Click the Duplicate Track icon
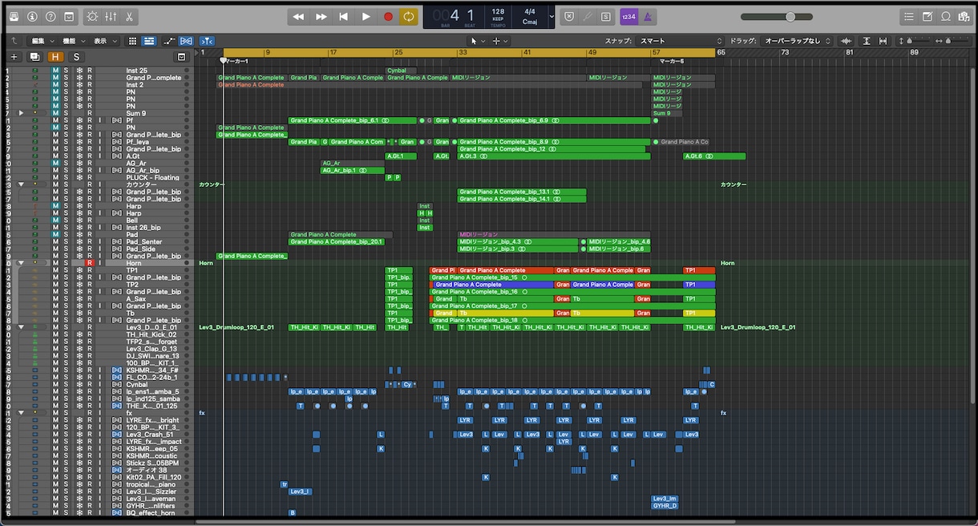 click(34, 57)
